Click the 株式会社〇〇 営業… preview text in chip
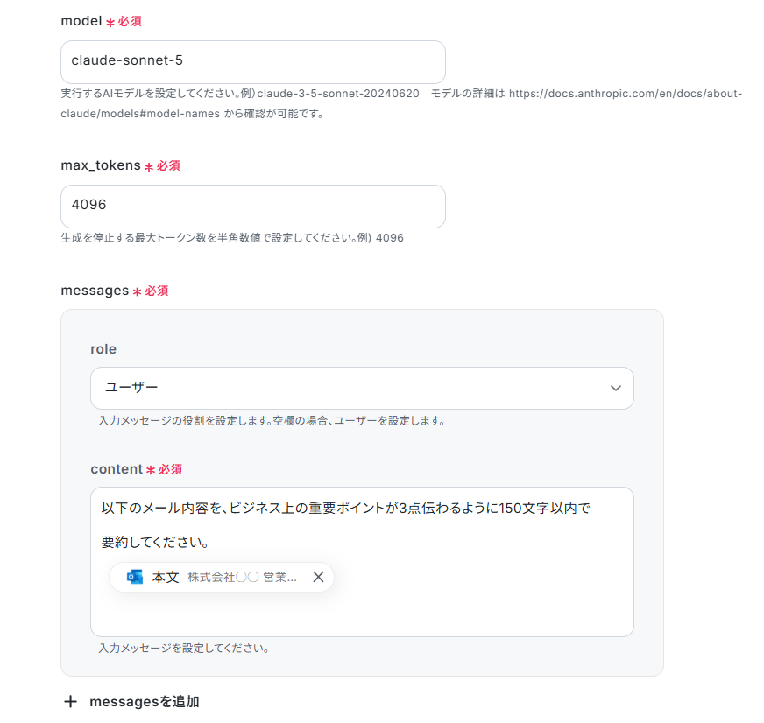The width and height of the screenshot is (764, 723). pos(242,577)
